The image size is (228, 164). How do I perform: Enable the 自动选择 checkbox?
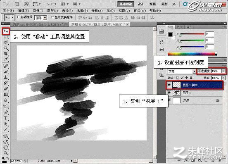click(18, 17)
